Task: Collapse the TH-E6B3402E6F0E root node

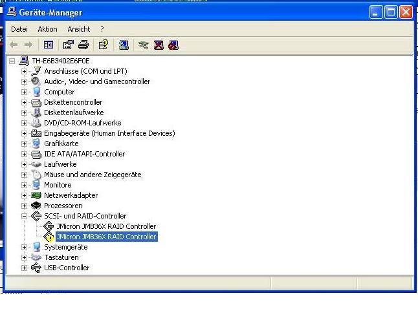Action: [12, 61]
